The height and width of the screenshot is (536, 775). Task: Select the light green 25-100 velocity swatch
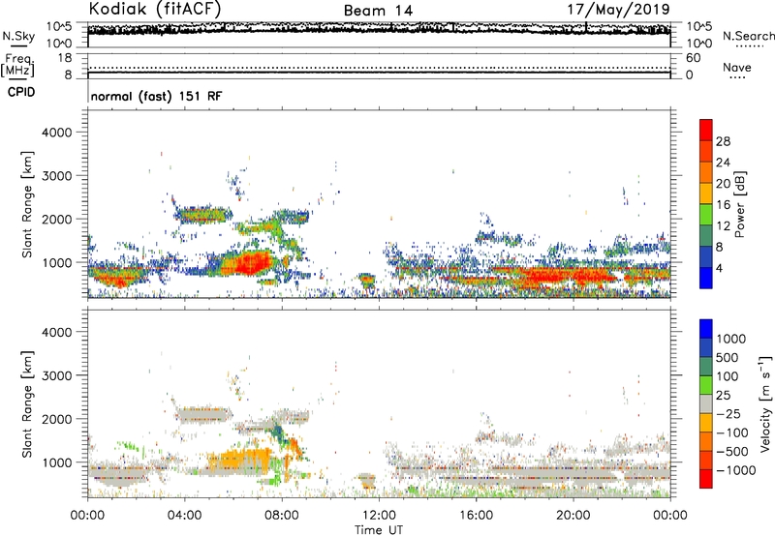(706, 385)
